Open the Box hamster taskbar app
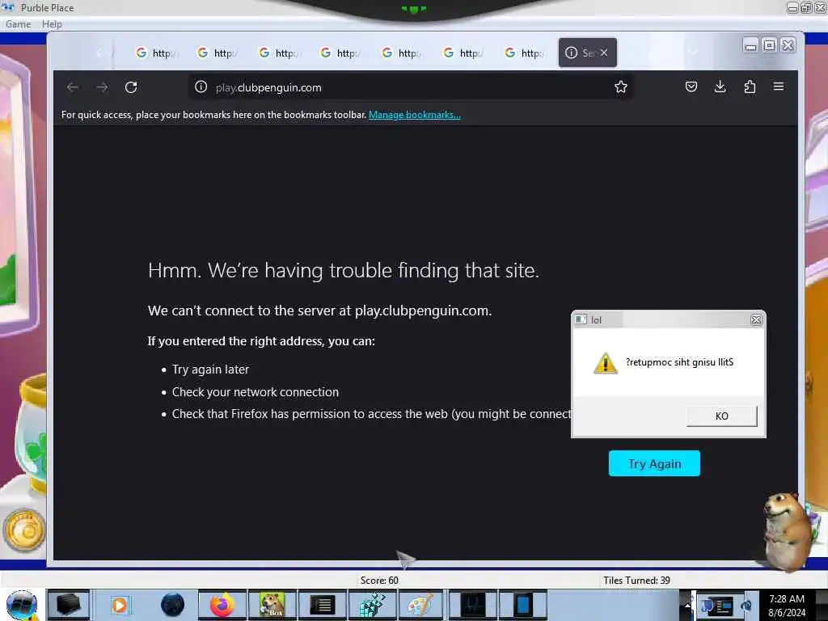Screen dimensions: 828x621 [272, 605]
